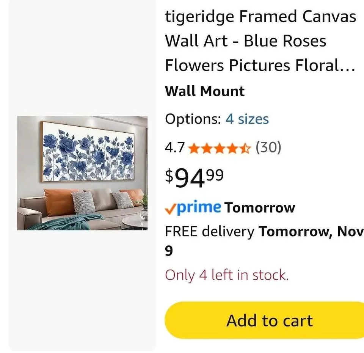
Task: Click Add to cart
Action: tap(269, 320)
